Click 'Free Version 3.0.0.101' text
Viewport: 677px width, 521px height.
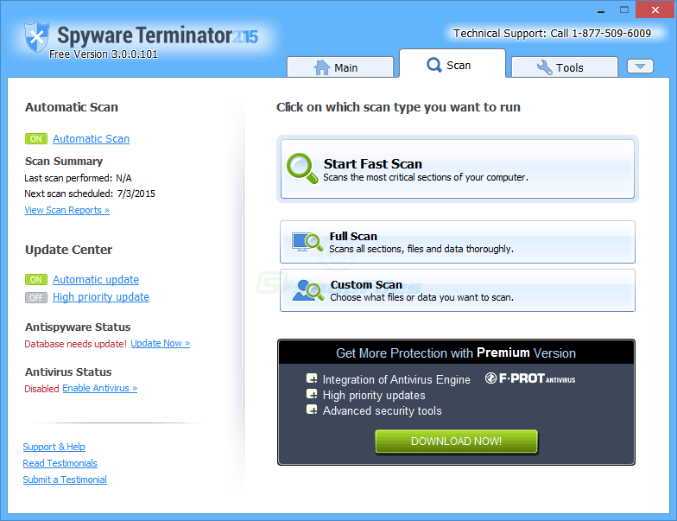point(104,54)
